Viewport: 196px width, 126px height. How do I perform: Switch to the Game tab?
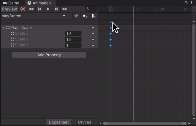point(11,3)
